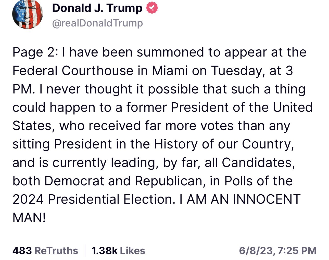Click 'History of our Country' phrase

224,145
